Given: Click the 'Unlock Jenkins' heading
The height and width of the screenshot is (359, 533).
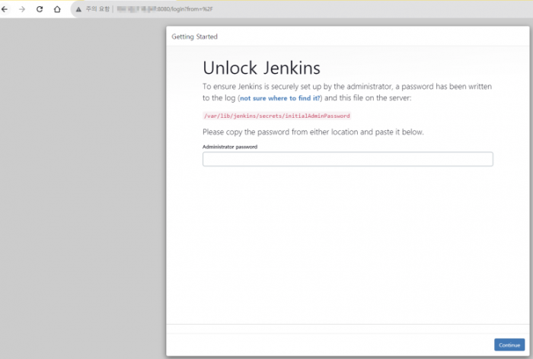Looking at the screenshot, I should pyautogui.click(x=261, y=68).
